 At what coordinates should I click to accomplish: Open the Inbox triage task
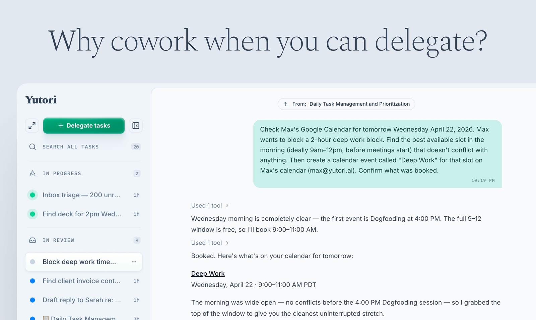[81, 195]
